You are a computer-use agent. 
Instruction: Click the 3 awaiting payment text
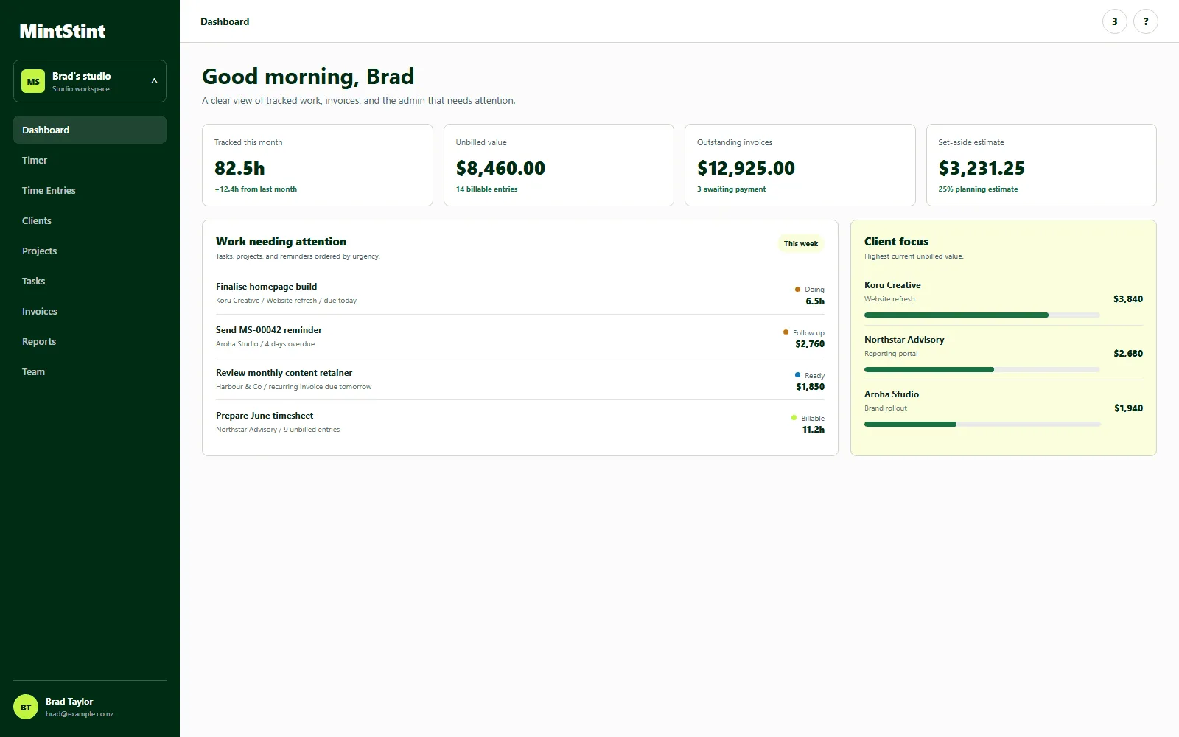(x=732, y=189)
